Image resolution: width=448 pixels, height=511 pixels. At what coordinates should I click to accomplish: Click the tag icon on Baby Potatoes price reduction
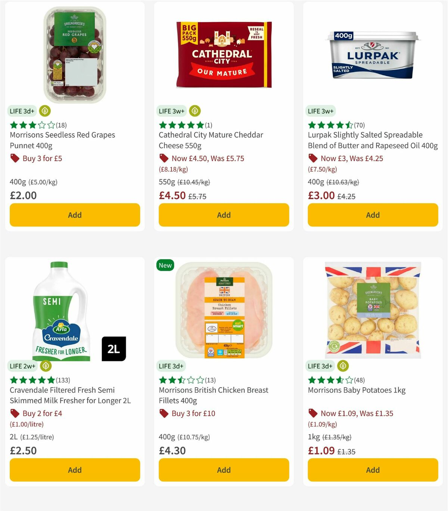coord(312,413)
